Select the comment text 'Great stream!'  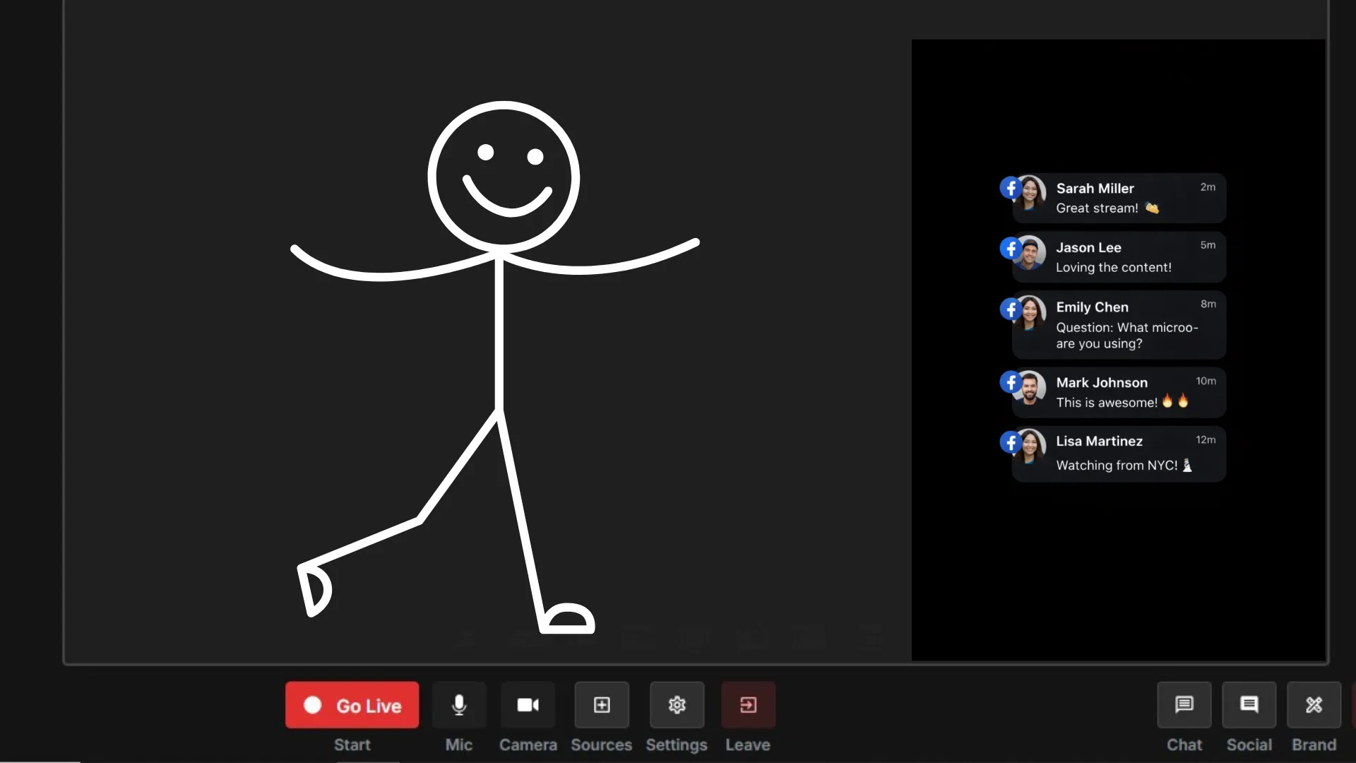1097,208
